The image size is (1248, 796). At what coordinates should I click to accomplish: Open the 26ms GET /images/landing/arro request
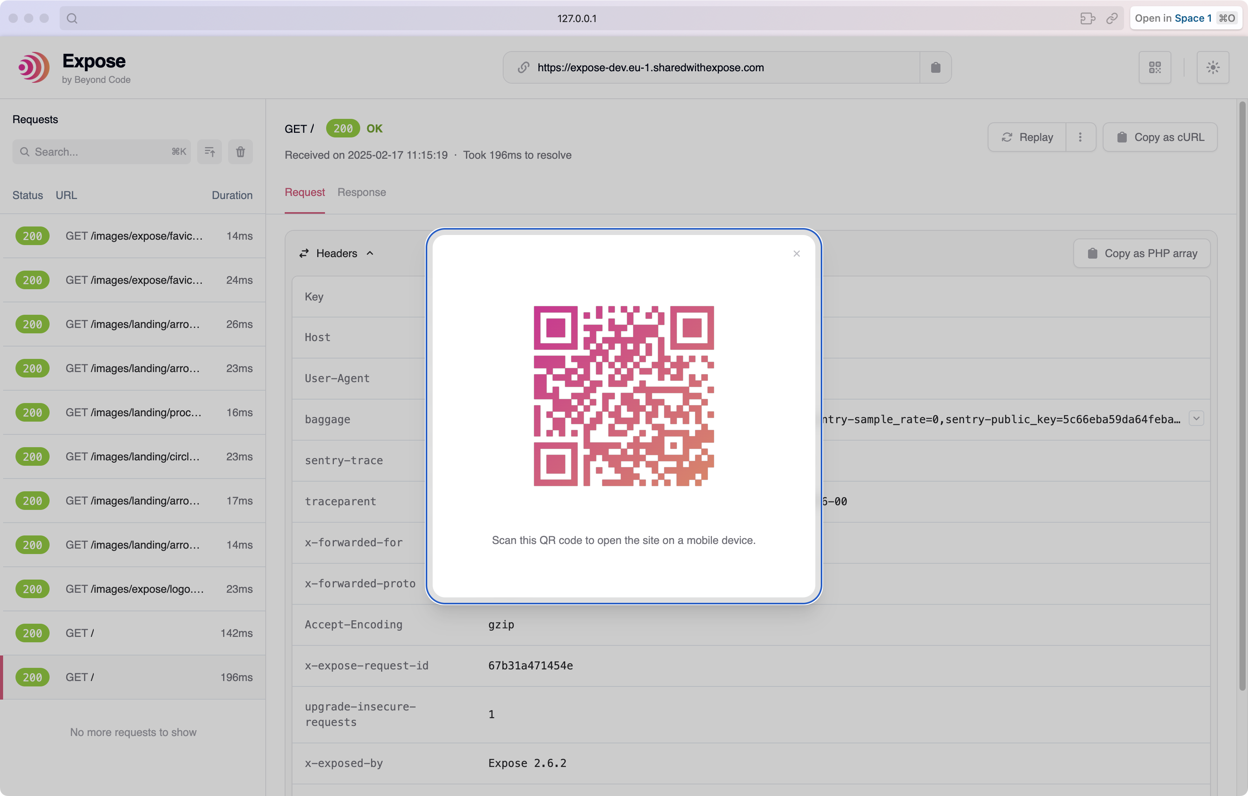point(133,324)
